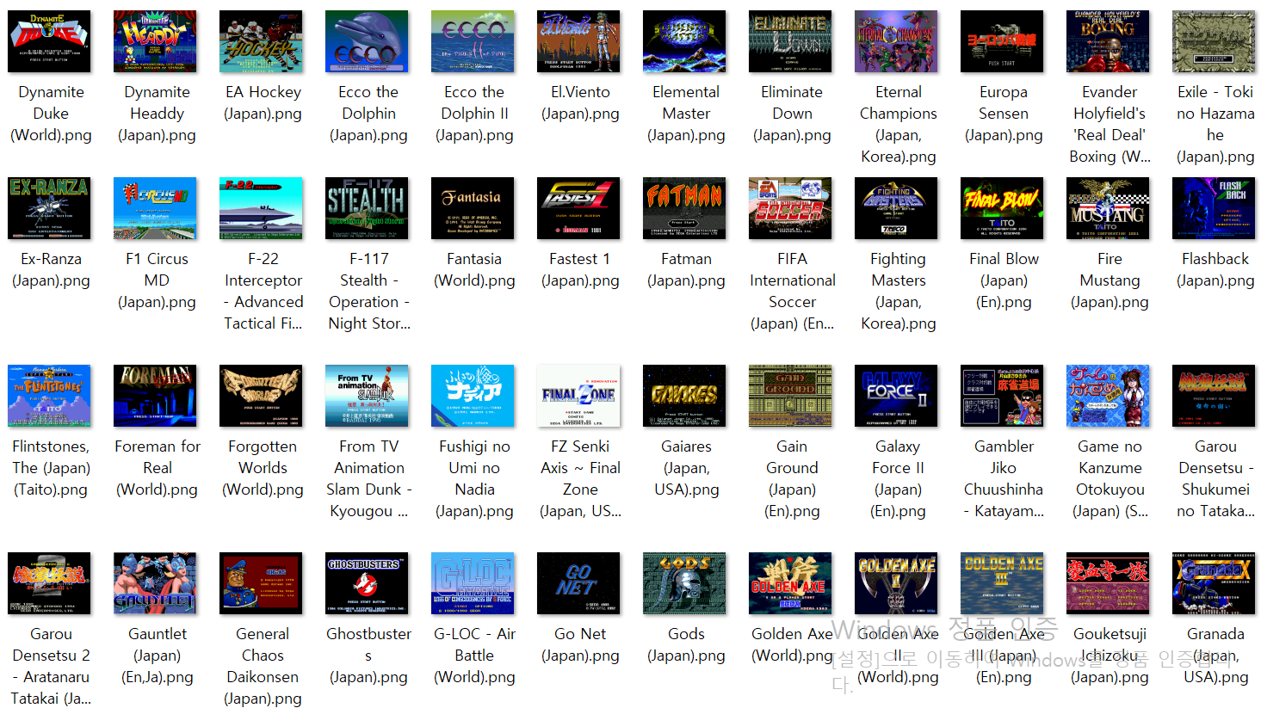Select G-LOC - Air Battle (World).png thumbnail
This screenshot has width=1261, height=708.
pos(473,583)
